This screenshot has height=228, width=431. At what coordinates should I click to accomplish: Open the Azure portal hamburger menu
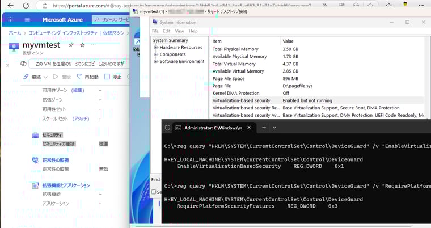click(x=27, y=19)
